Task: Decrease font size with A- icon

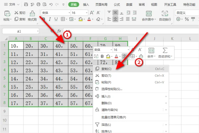Action: click(x=98, y=13)
